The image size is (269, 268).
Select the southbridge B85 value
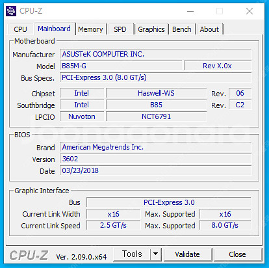tap(156, 105)
